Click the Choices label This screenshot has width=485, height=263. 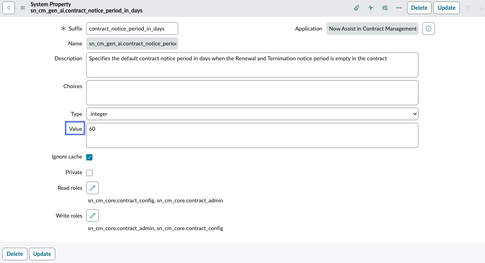pos(73,86)
